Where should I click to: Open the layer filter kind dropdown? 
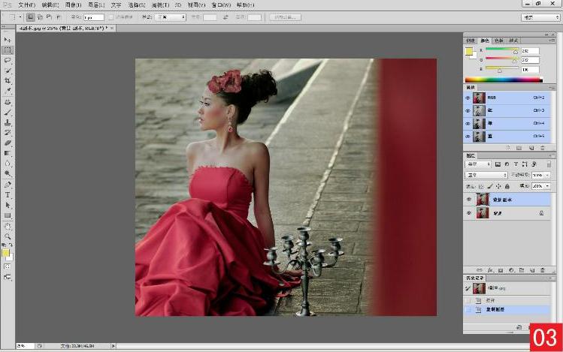point(478,164)
